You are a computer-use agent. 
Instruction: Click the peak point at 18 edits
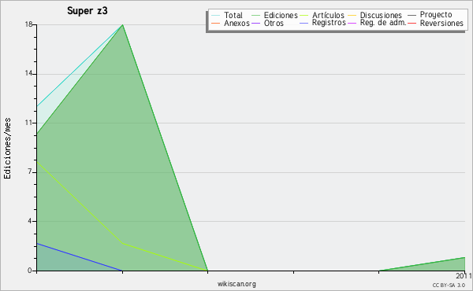[x=122, y=24]
